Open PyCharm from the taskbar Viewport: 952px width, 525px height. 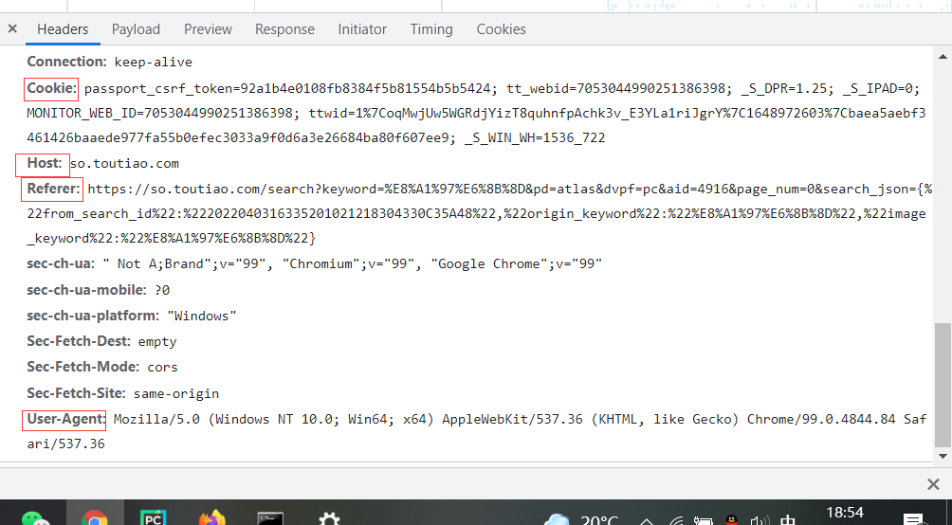[154, 517]
